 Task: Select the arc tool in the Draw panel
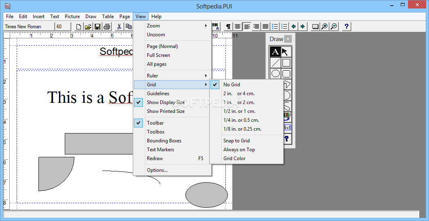click(x=287, y=95)
